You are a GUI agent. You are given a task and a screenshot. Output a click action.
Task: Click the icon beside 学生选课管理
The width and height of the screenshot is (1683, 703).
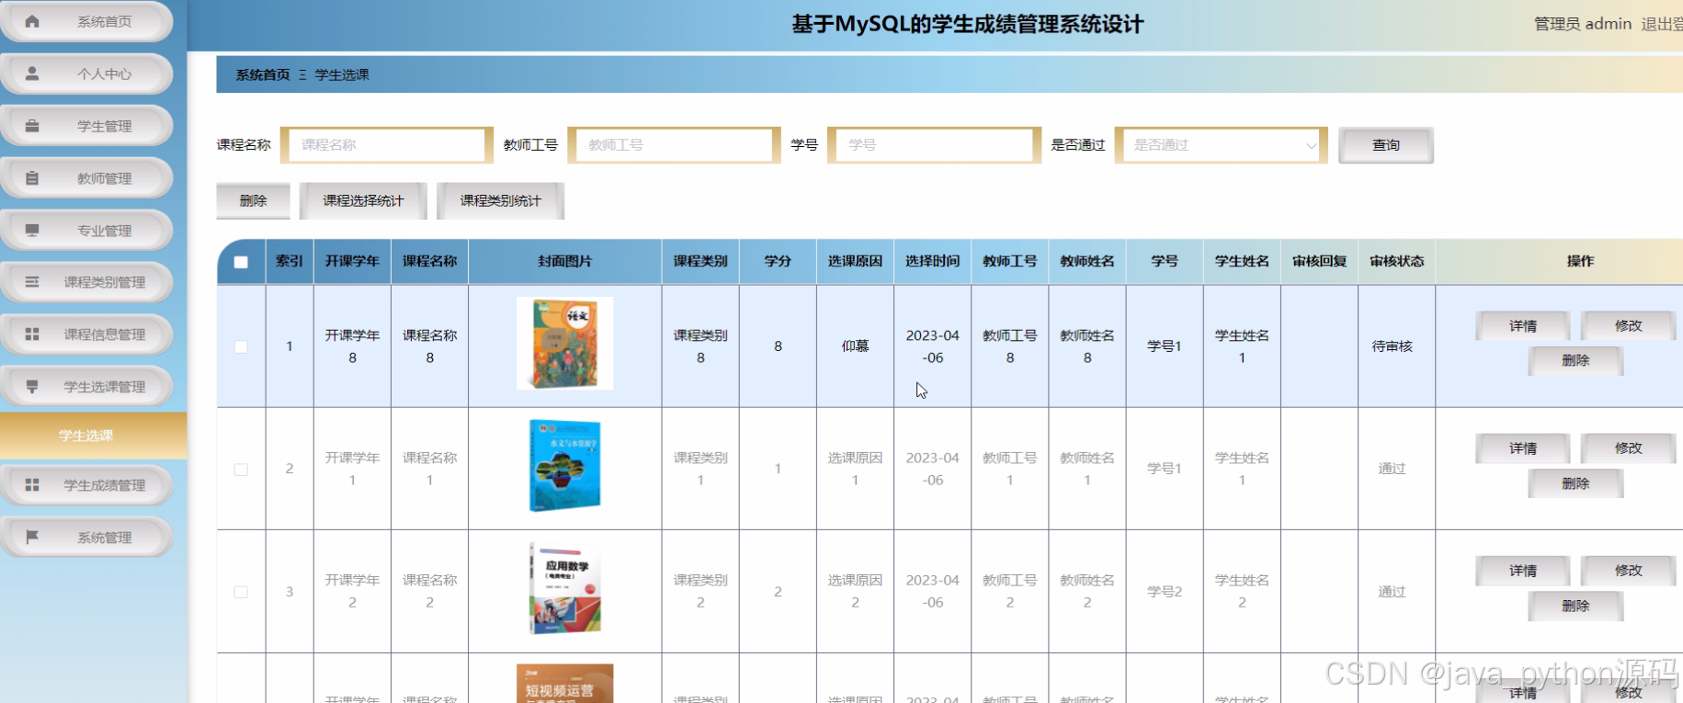[x=32, y=387]
